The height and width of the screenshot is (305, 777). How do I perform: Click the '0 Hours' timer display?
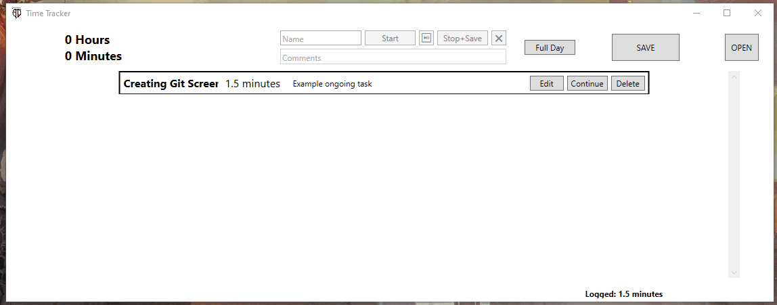coord(87,40)
